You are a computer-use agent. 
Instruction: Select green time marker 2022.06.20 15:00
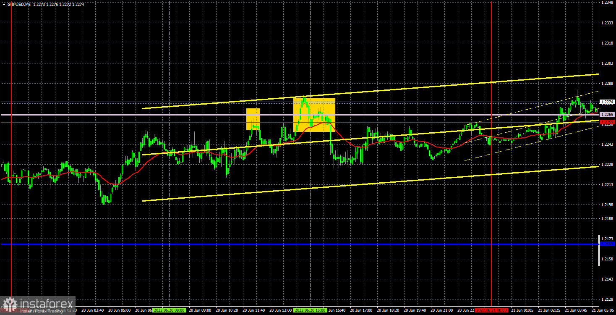(311, 310)
